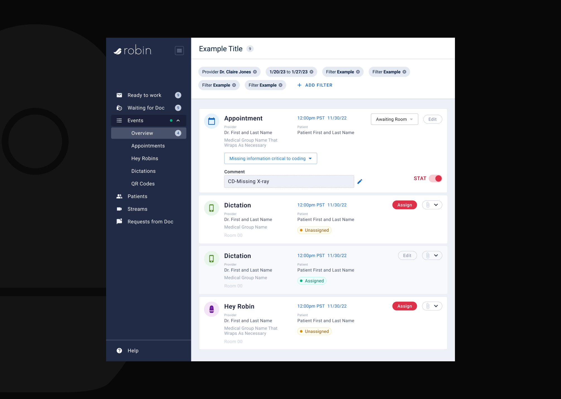Click the Streams camera icon
The image size is (561, 399).
(x=119, y=209)
